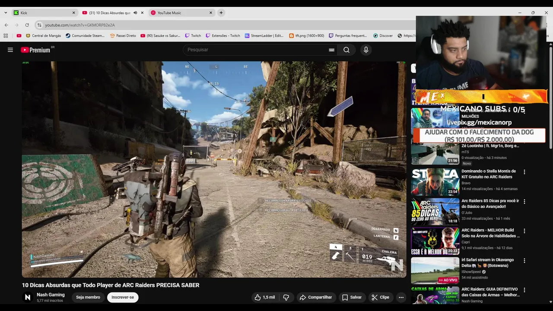The height and width of the screenshot is (311, 553).
Task: Open Nash Gaming channel avatar
Action: point(28,297)
